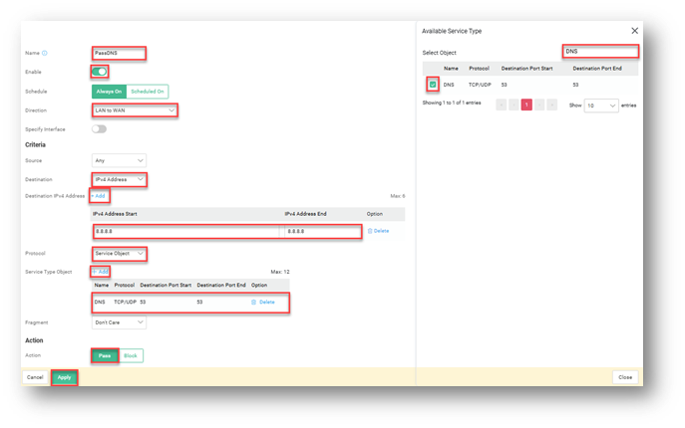
Task: Click Add for Destination IPv4 Address
Action: tap(99, 196)
